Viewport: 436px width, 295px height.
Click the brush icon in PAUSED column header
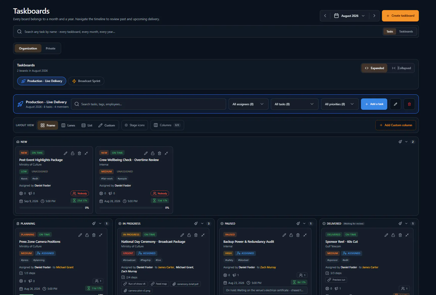point(298,224)
